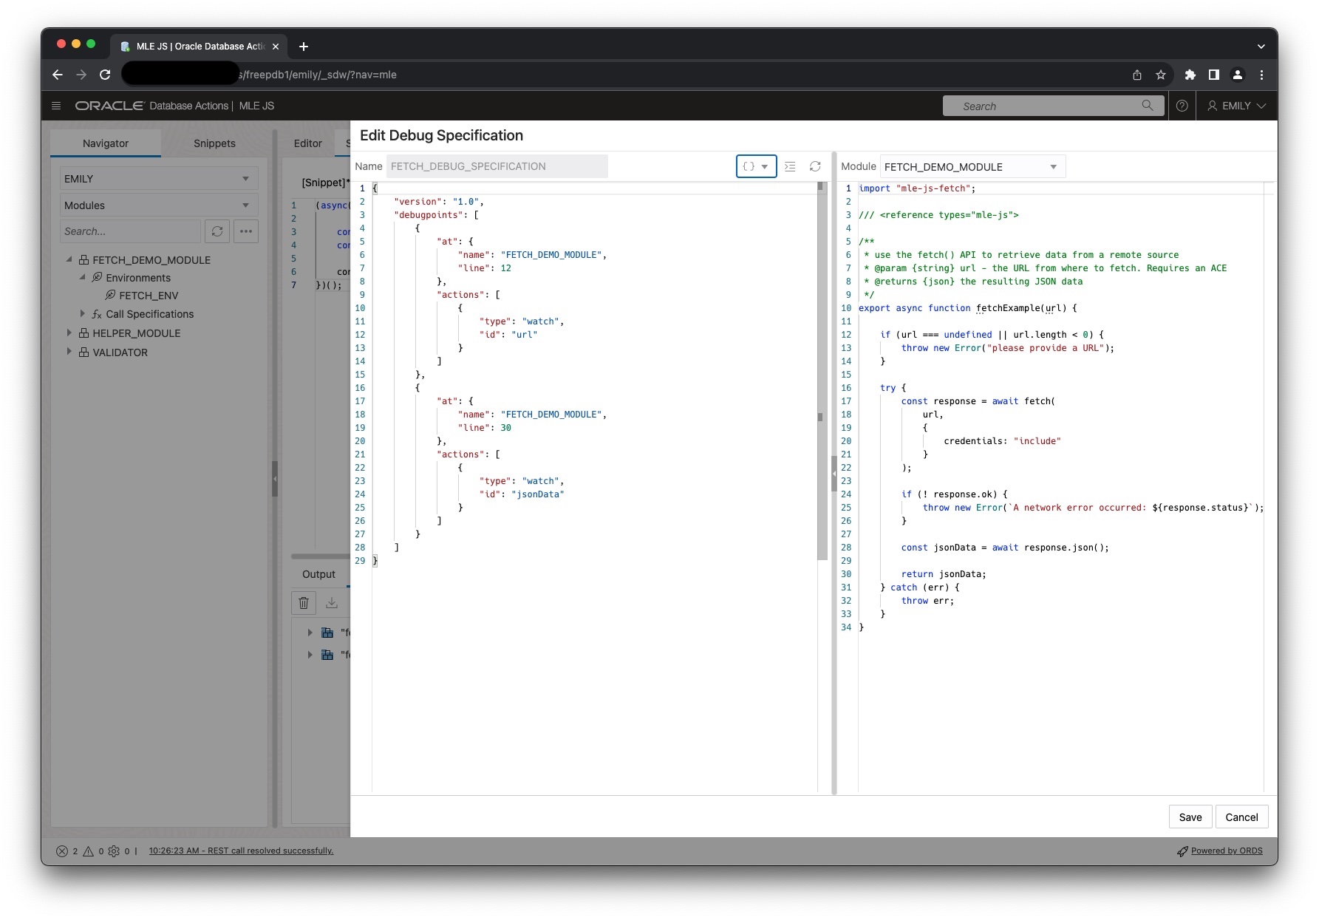Screen dimensions: 1319x920
Task: Collapse the FETCH_DEMO_MODULE tree node
Action: coord(69,259)
